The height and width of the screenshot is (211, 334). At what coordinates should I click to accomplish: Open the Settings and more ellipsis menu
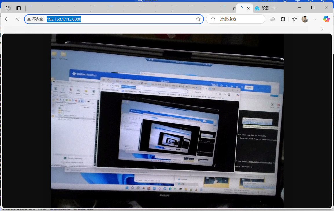point(316,19)
